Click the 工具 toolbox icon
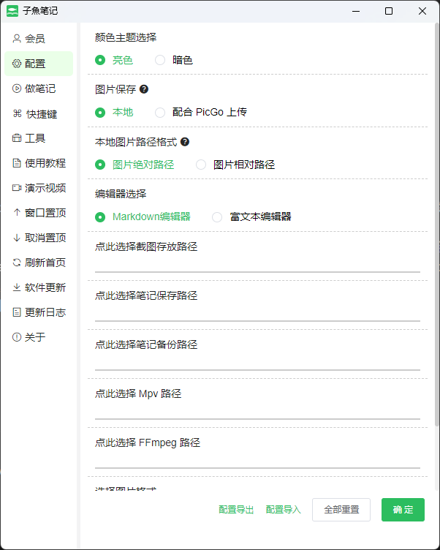Viewport: 440px width, 550px height. click(x=17, y=138)
